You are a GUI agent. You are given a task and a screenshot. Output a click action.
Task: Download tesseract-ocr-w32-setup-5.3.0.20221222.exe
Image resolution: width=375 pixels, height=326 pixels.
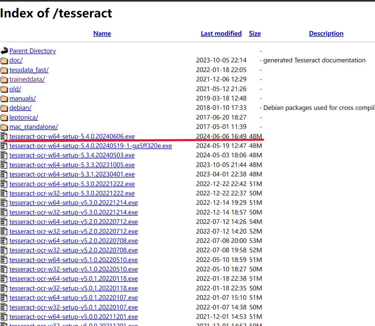click(x=72, y=193)
